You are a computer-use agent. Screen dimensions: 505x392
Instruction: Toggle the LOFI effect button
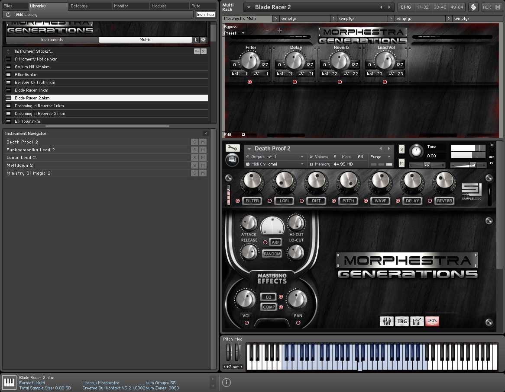point(284,201)
